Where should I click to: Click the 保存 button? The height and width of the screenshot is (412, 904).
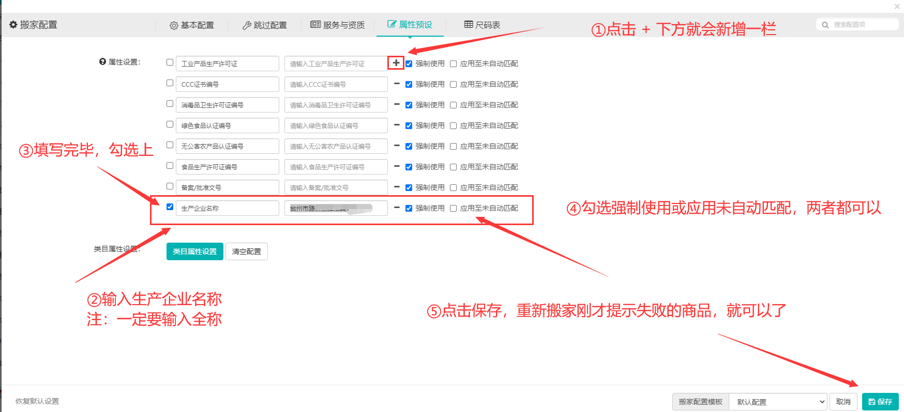click(x=880, y=402)
